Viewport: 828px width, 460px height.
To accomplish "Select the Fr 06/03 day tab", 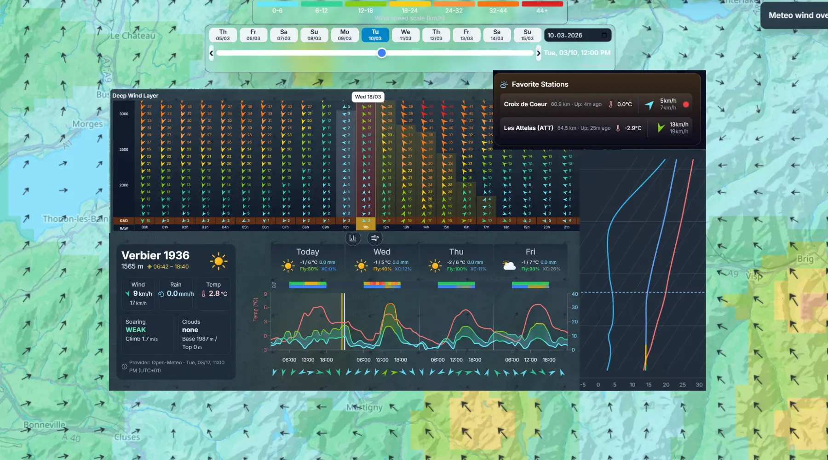I will 253,35.
